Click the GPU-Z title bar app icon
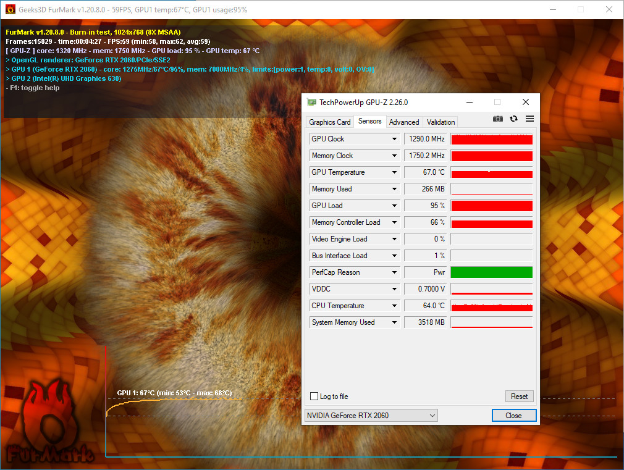Viewport: 624px width, 470px height. 311,103
